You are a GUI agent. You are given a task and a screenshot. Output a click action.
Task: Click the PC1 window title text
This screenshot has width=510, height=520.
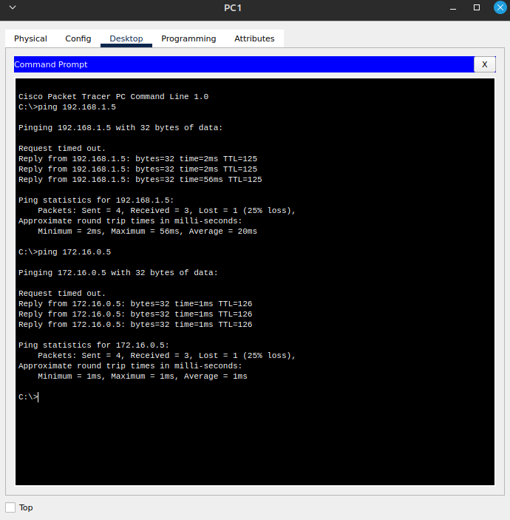coord(233,7)
